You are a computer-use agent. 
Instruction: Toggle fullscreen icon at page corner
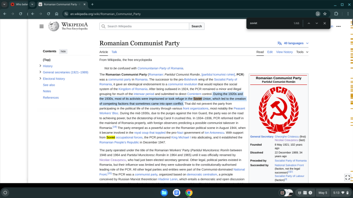click(x=348, y=177)
